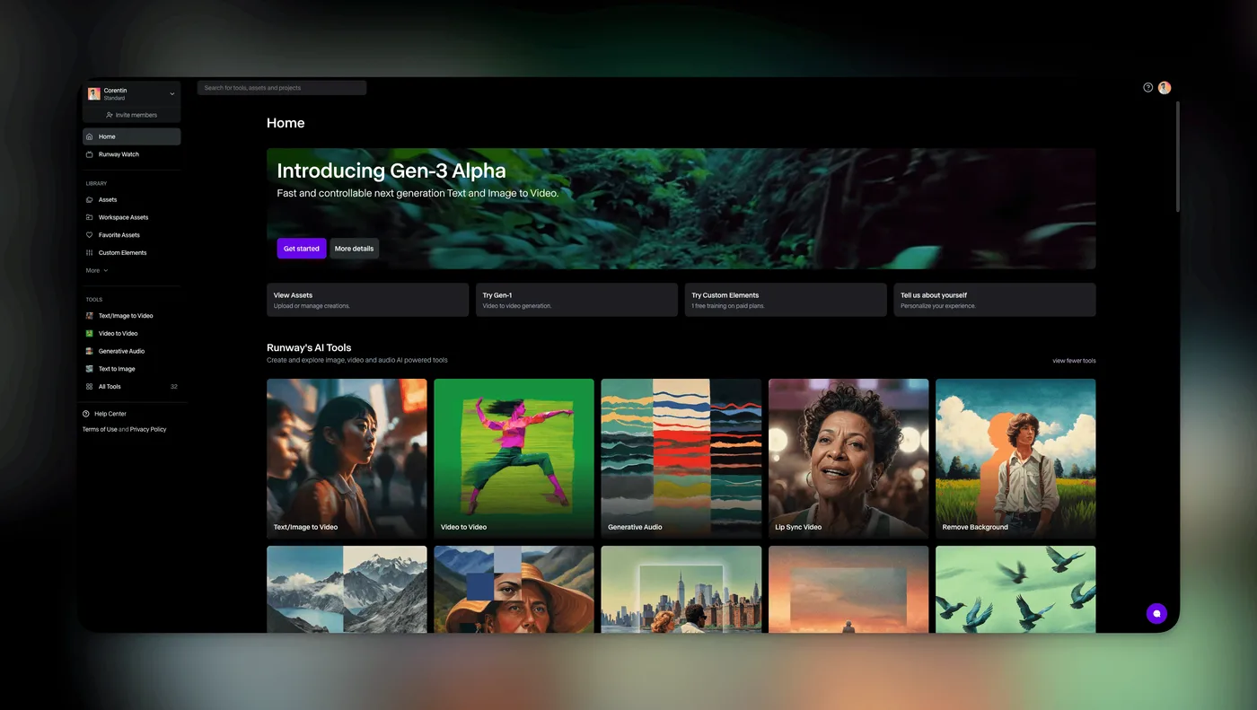Viewport: 1257px width, 710px height.
Task: Open Custom Elements via its sliders icon
Action: point(89,253)
